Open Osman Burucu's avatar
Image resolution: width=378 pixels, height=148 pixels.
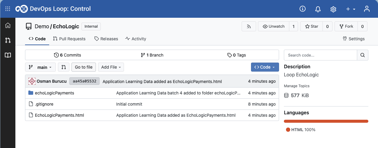(32, 81)
